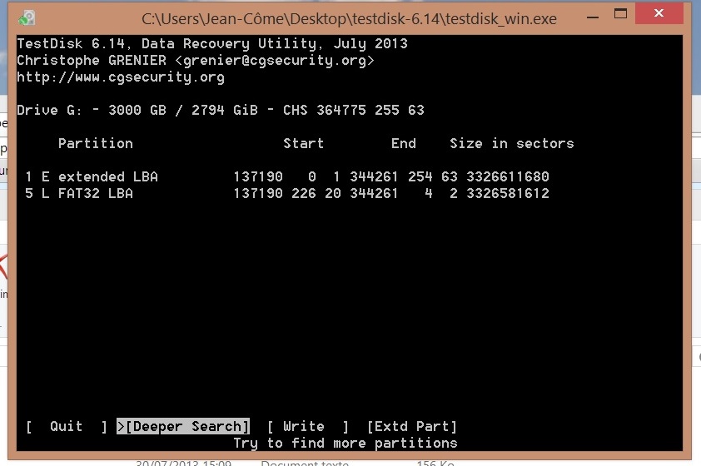
Task: Minimize the testdisk_win.exe console window
Action: [593, 17]
